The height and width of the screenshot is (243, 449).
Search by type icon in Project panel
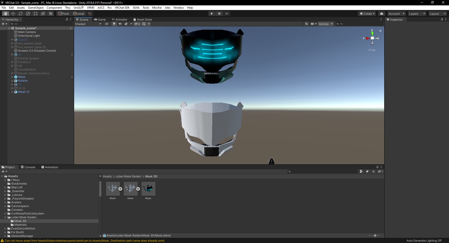pyautogui.click(x=361, y=172)
